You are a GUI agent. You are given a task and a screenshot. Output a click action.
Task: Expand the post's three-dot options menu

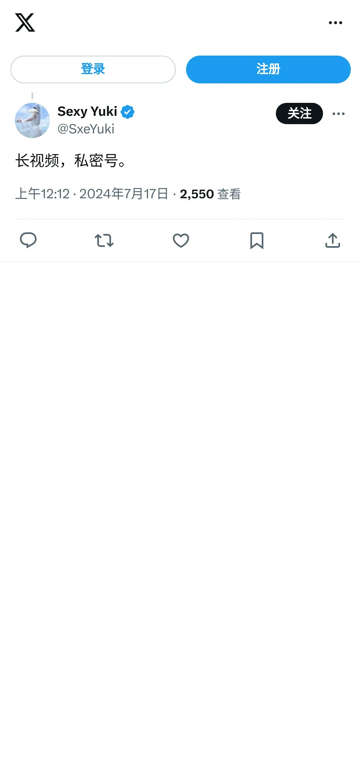pyautogui.click(x=338, y=114)
